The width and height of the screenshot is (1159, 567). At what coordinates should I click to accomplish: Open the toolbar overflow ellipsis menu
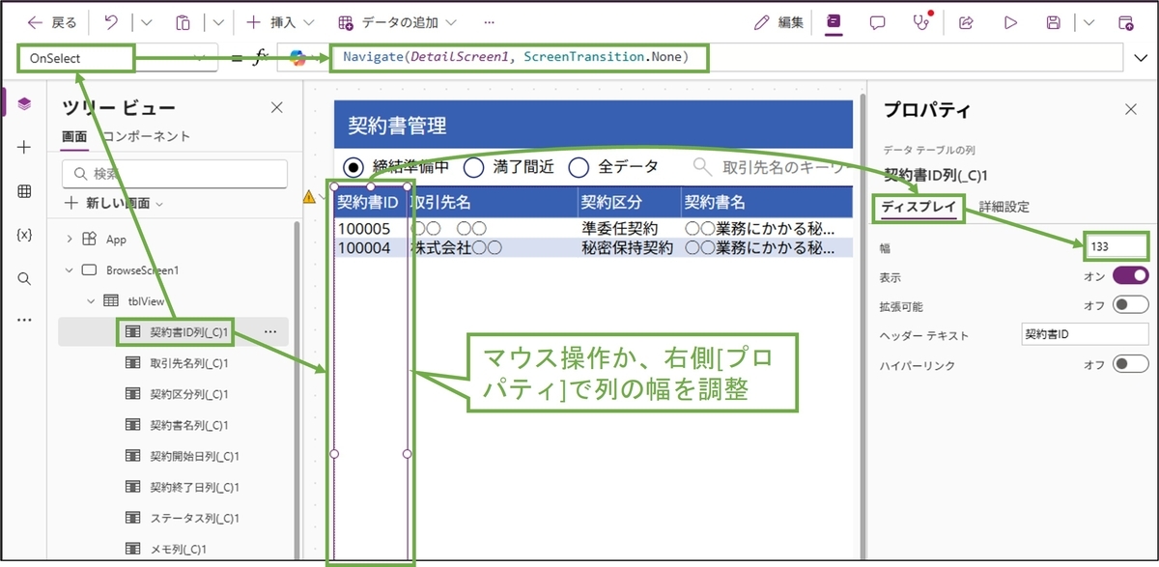tap(489, 22)
